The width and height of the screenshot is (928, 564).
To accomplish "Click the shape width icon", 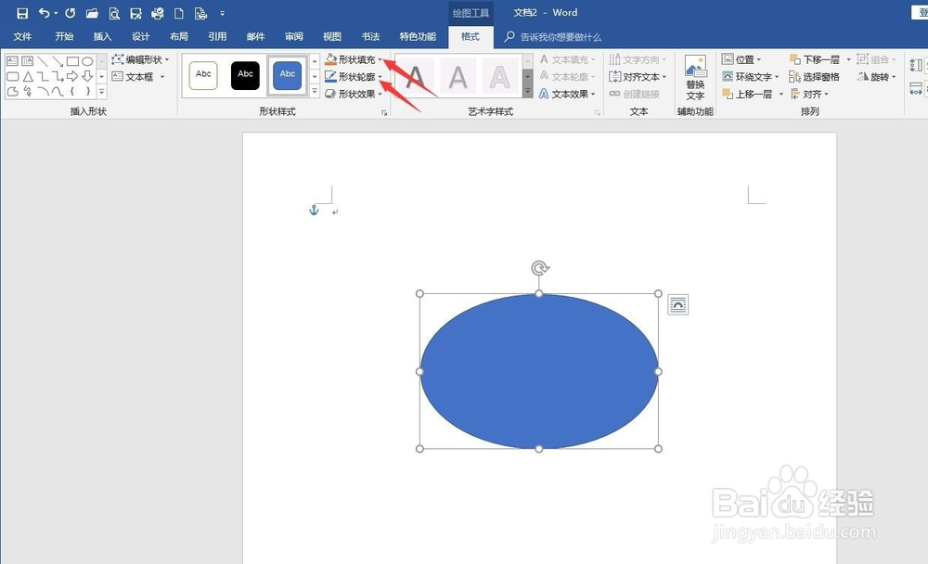I will (916, 89).
